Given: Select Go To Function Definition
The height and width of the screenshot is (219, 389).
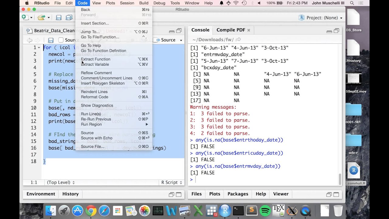Looking at the screenshot, I should [x=114, y=50].
